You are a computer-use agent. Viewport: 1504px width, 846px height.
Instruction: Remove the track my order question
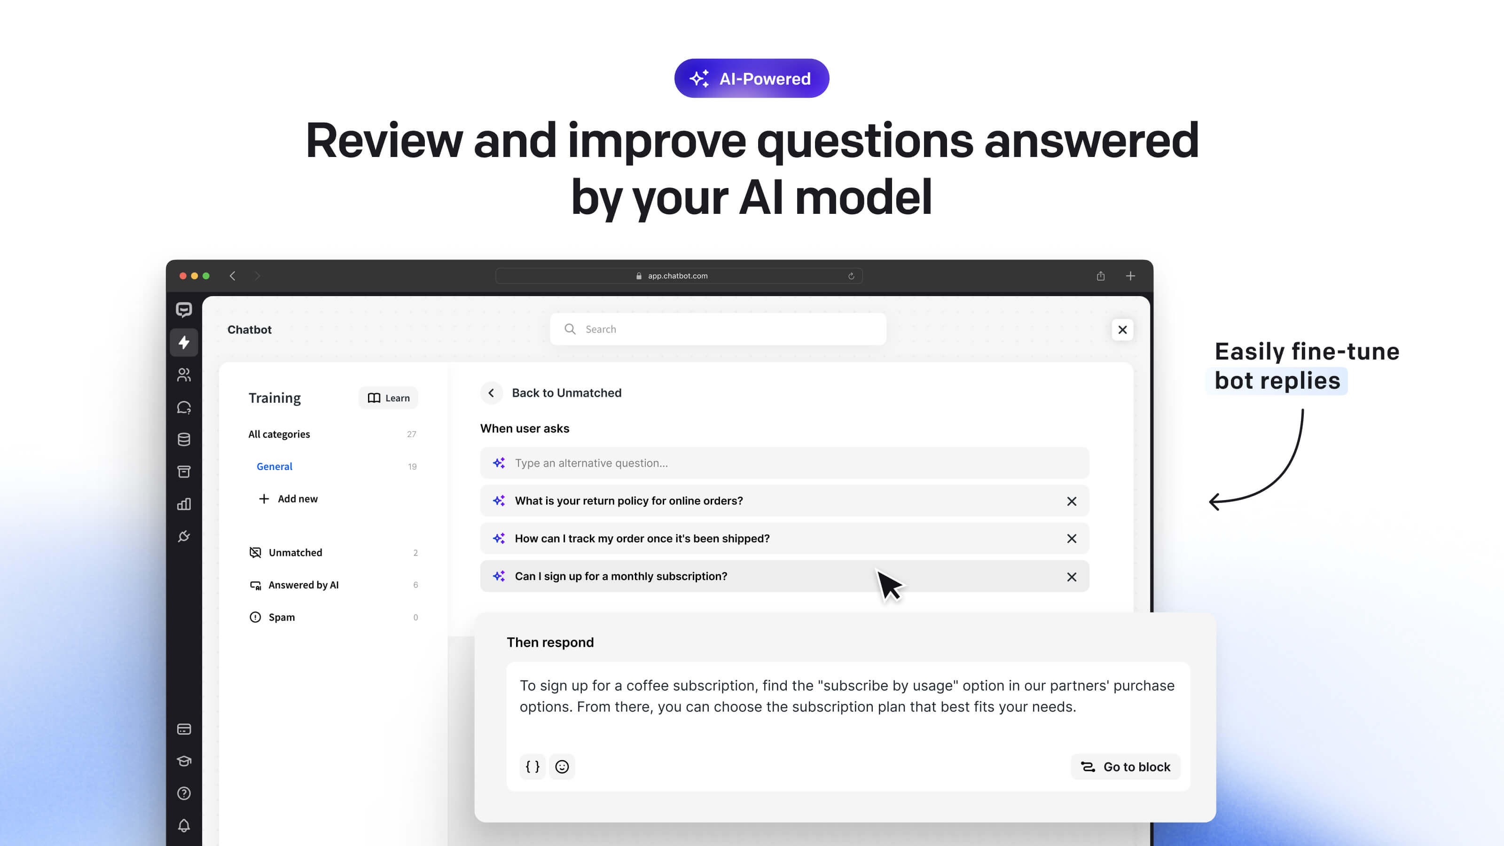(x=1072, y=539)
